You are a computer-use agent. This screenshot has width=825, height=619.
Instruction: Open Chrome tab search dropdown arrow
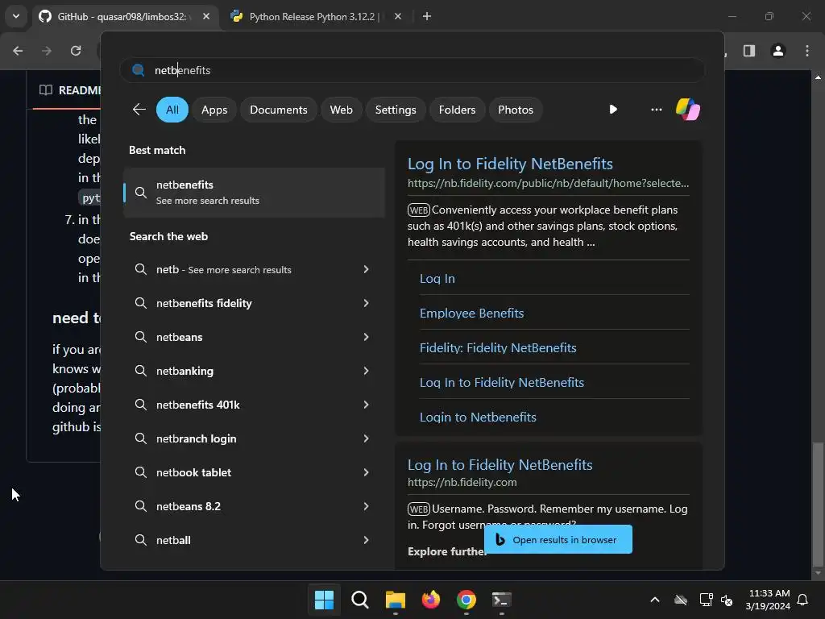click(x=16, y=16)
